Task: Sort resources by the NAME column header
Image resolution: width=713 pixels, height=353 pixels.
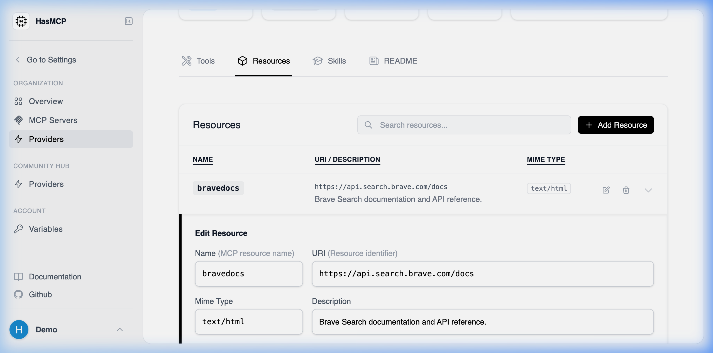Action: click(203, 159)
